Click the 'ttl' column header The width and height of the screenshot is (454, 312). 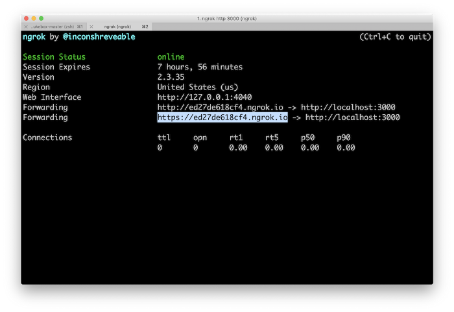coord(164,138)
